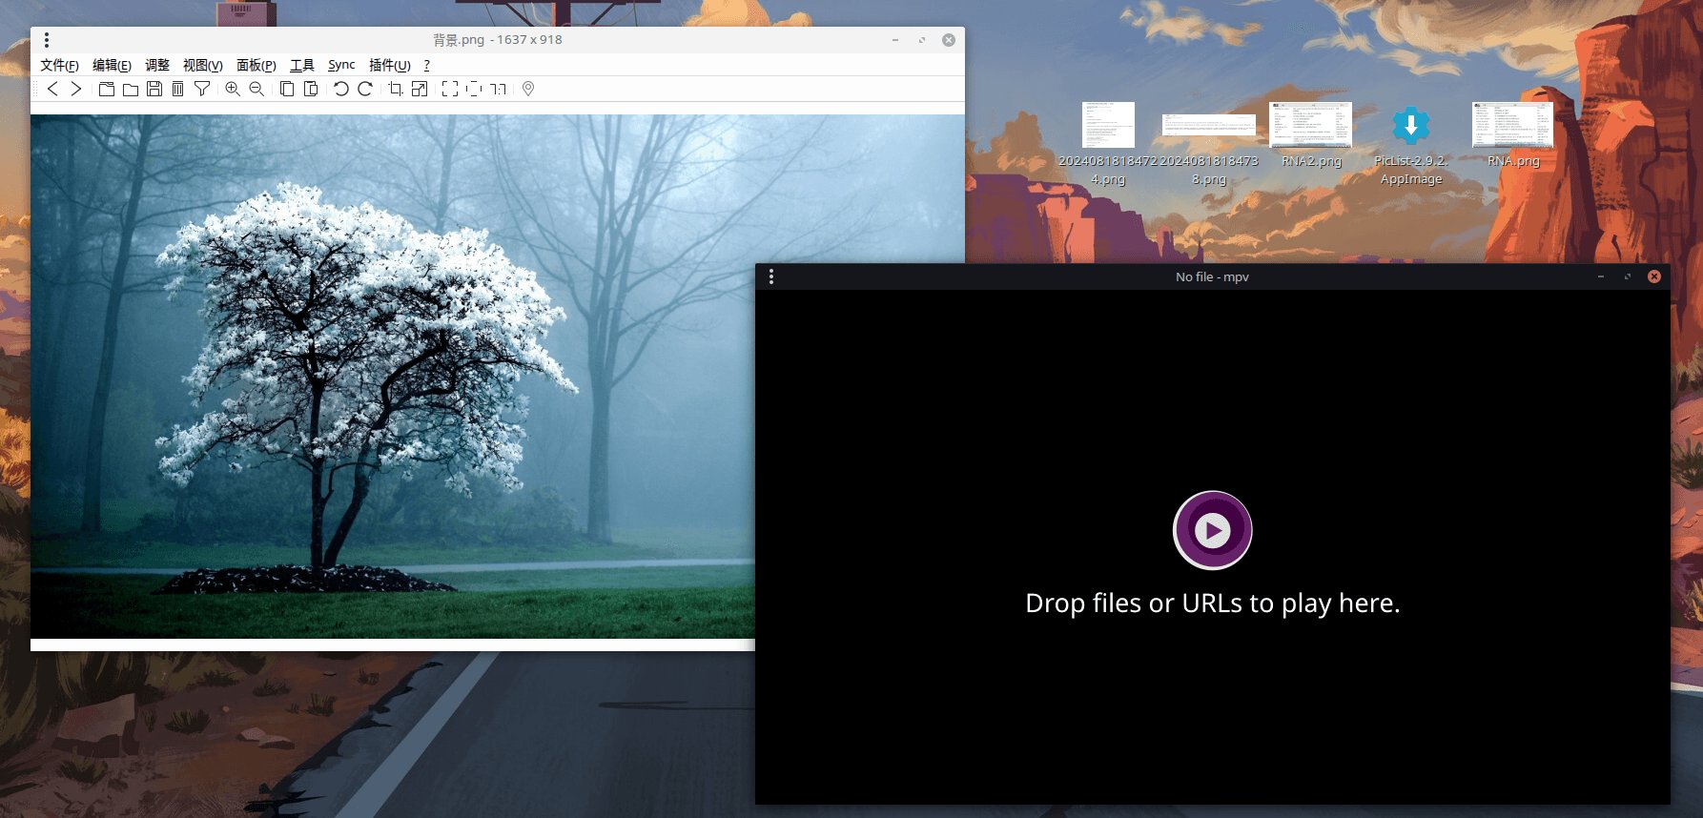Open the ? help menu
This screenshot has height=818, width=1703.
427,65
